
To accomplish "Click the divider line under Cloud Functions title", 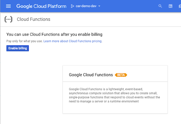I will 90,26.
